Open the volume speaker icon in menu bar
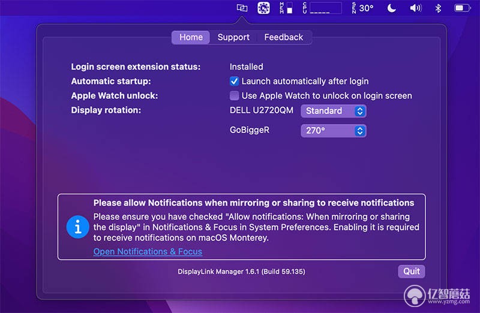The width and height of the screenshot is (480, 313). pos(415,8)
